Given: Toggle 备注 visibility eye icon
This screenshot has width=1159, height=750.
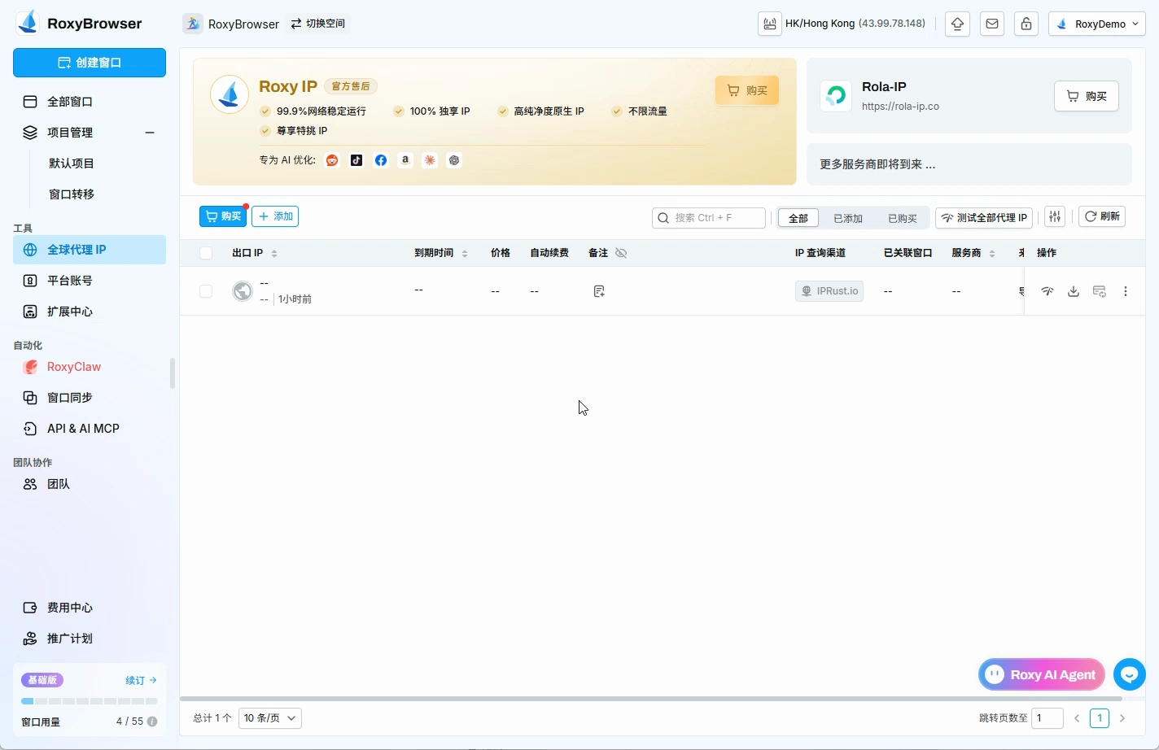Looking at the screenshot, I should point(621,253).
